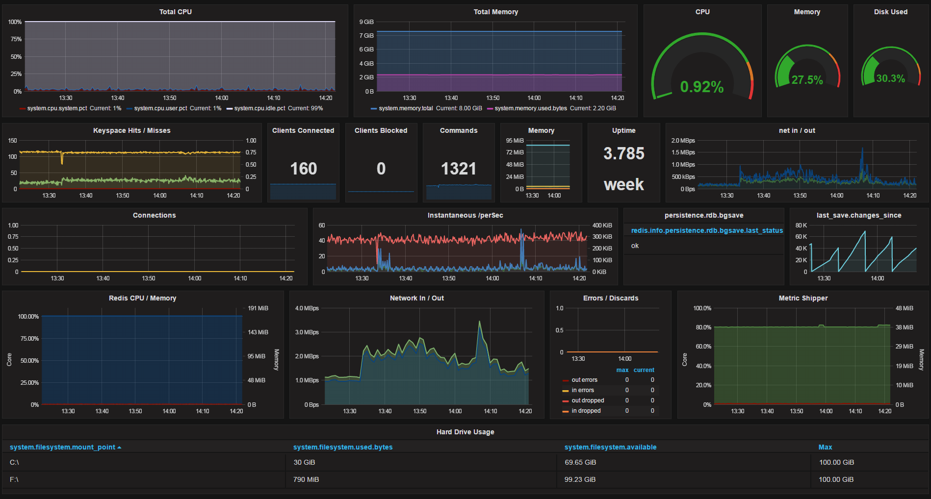Click the 30.3% Disk Used gauge value
Viewport: 931px width, 499px height.
coord(890,78)
